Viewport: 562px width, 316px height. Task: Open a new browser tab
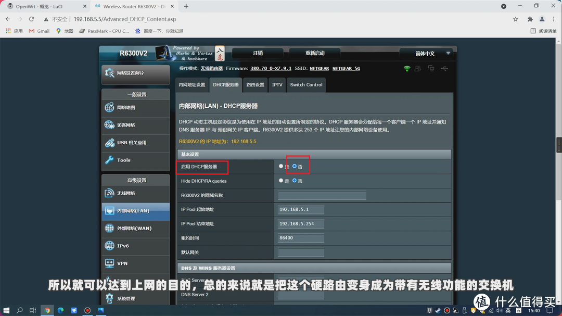[186, 6]
